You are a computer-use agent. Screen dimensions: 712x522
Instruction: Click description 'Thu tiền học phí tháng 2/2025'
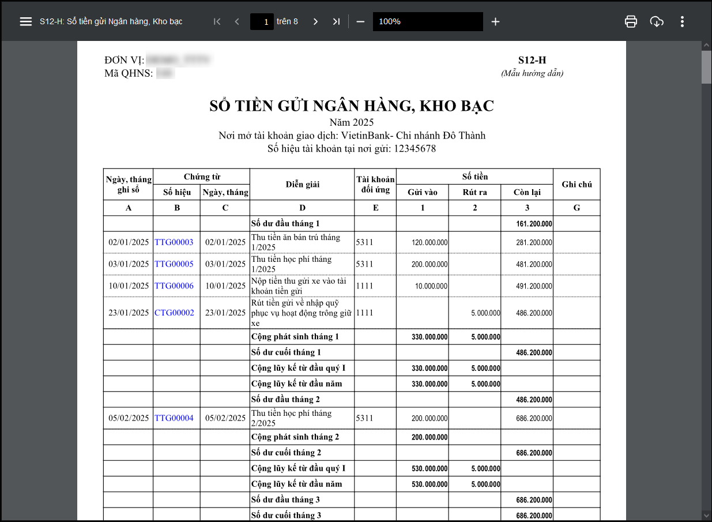coord(292,418)
